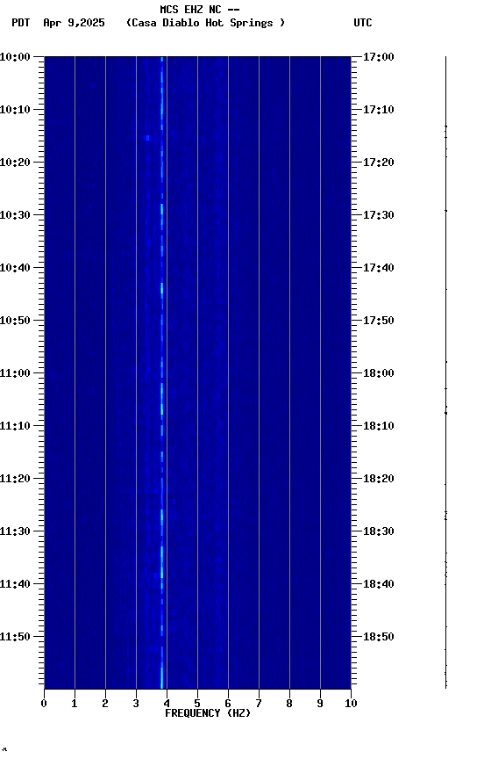Click the '17:40' UTC time label
This screenshot has height=759, width=484.
point(379,268)
